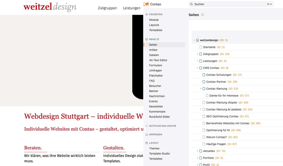Click the CMS Contao page icon

[x=201, y=68]
